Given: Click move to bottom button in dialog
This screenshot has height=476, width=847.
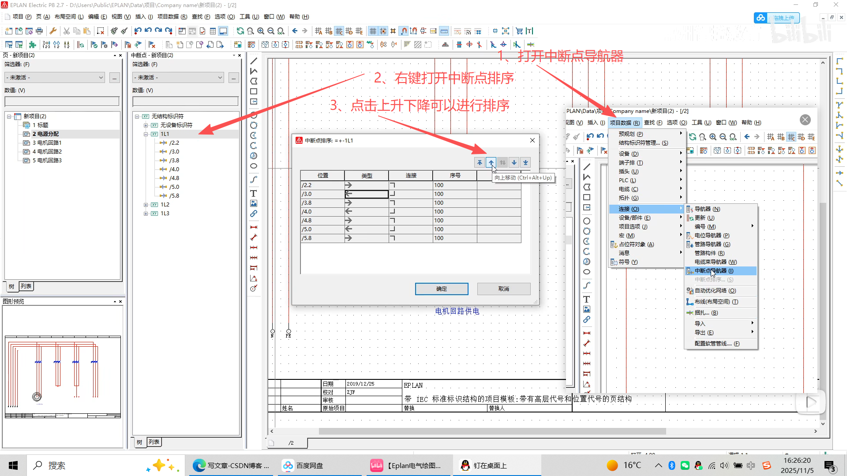Looking at the screenshot, I should click(x=525, y=162).
